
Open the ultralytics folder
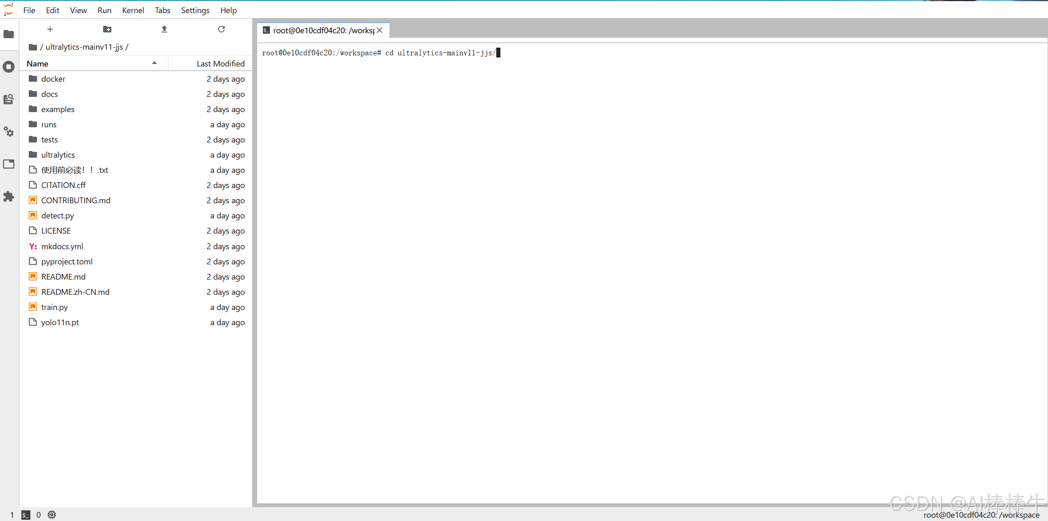tap(58, 155)
